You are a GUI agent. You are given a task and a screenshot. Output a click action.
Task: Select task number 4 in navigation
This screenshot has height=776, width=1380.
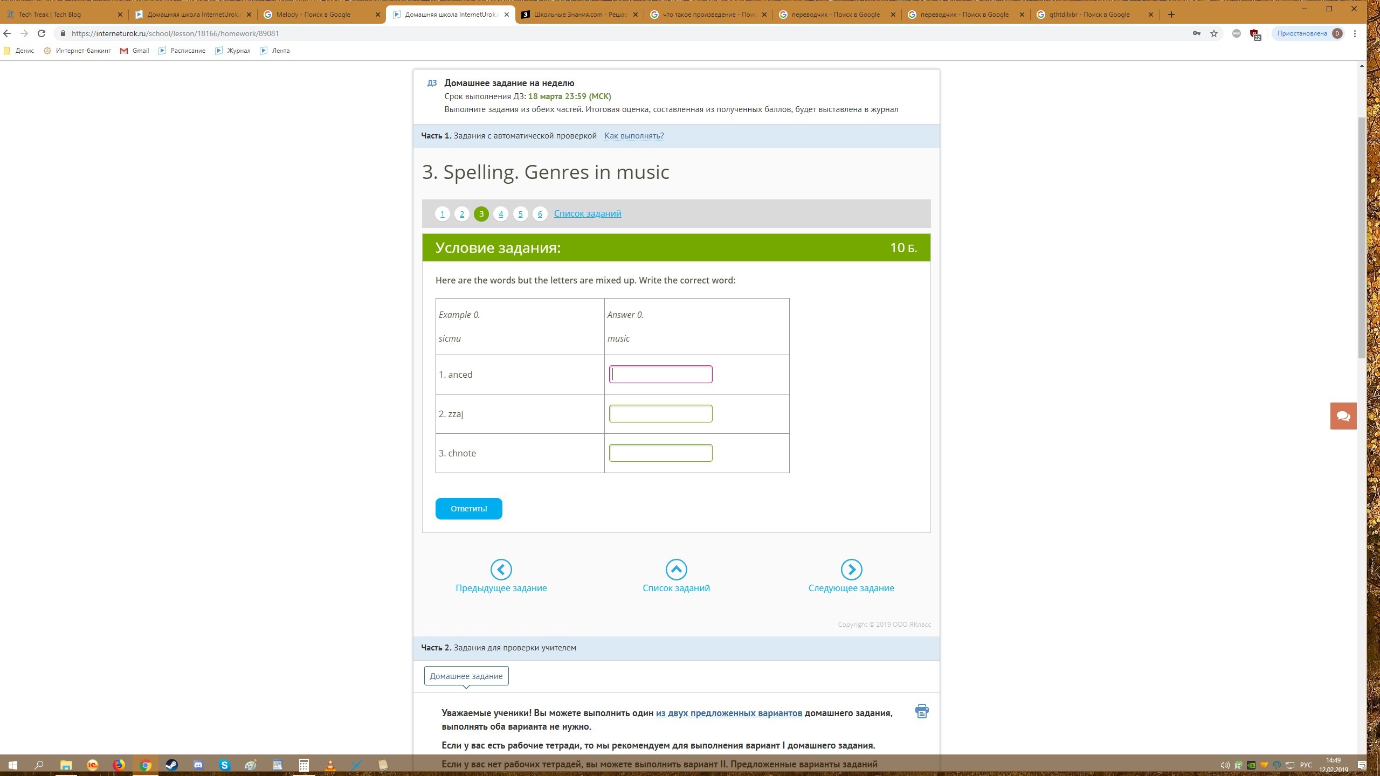[x=501, y=214]
